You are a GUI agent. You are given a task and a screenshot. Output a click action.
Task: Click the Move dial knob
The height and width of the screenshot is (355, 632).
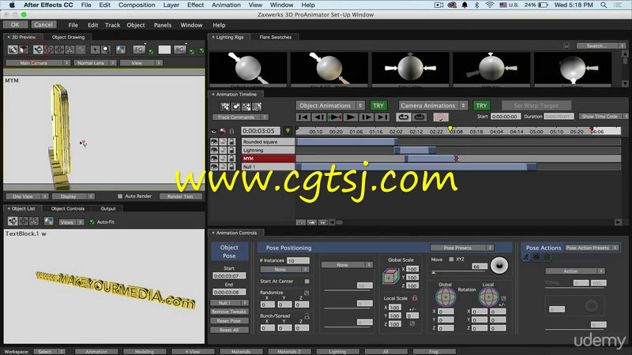pos(499,266)
